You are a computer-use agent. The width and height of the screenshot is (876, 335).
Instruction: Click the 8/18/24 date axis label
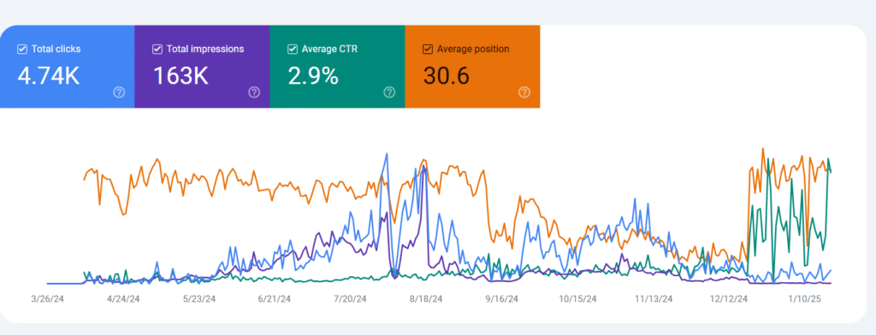[x=426, y=299]
